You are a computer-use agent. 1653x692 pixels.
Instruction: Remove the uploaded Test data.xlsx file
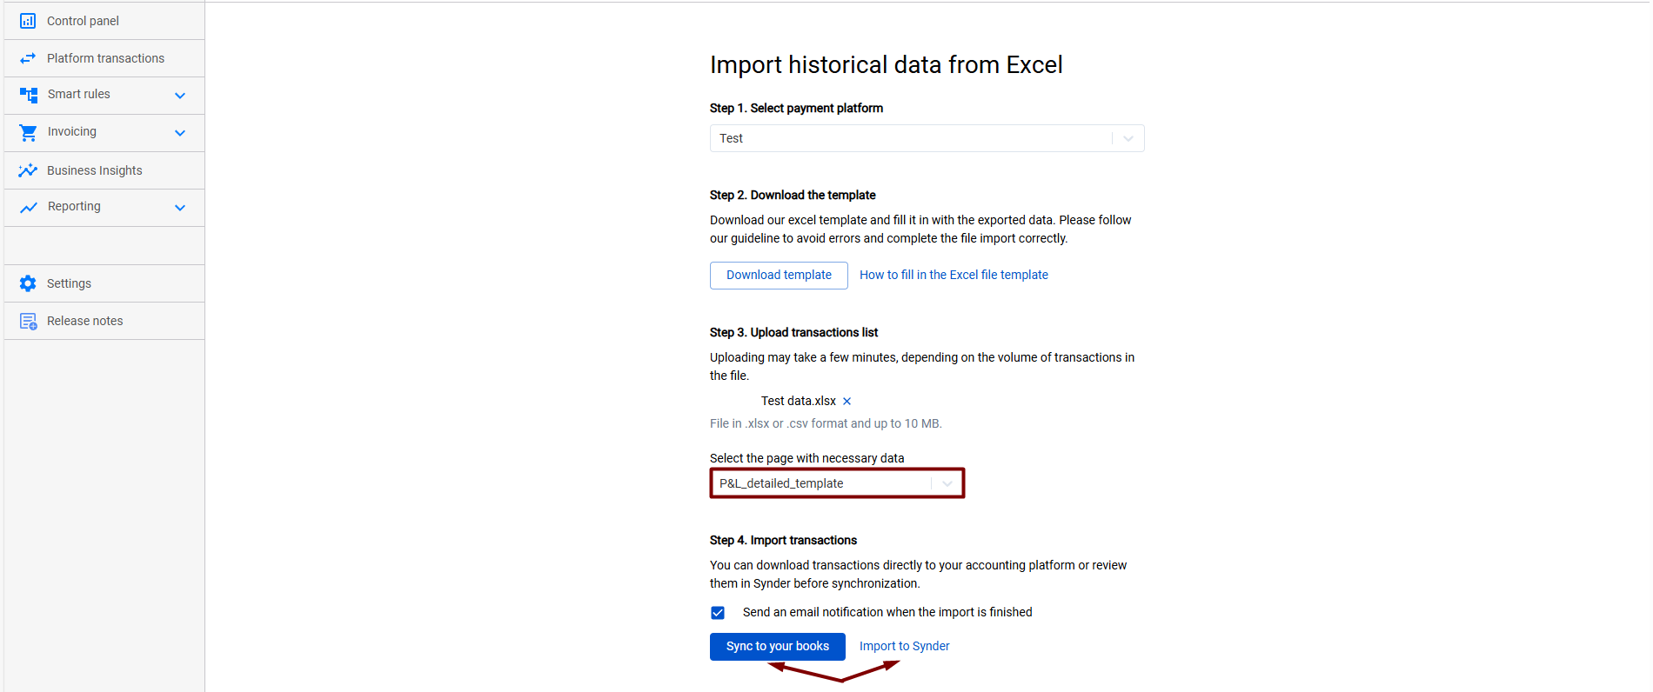(847, 401)
